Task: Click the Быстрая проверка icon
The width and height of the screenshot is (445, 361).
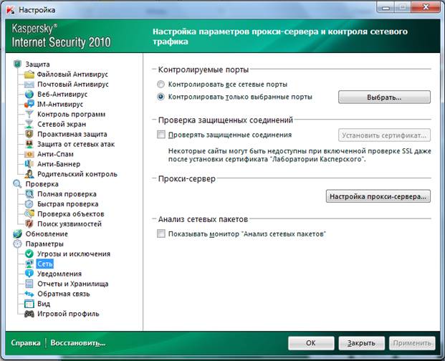Action: point(29,204)
